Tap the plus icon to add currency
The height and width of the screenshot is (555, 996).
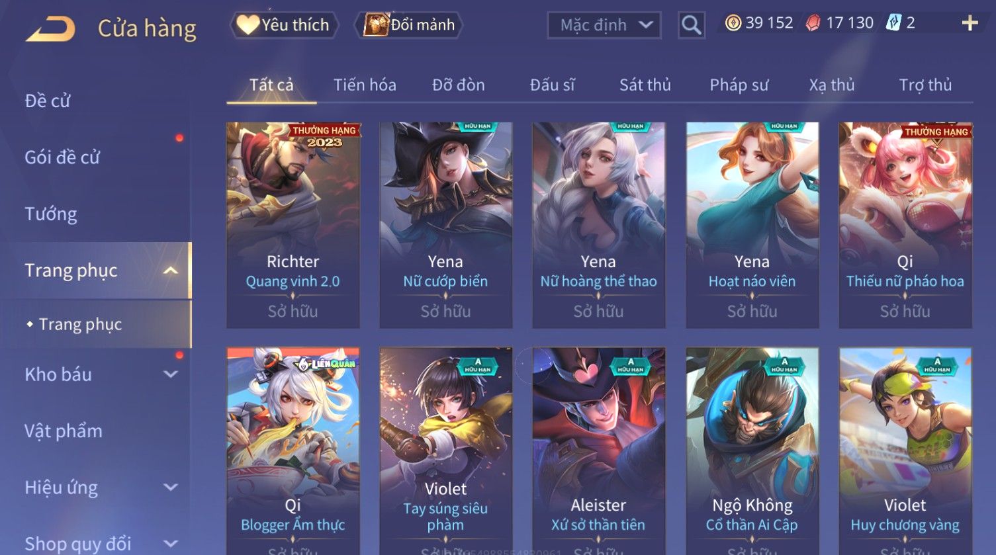pyautogui.click(x=970, y=23)
